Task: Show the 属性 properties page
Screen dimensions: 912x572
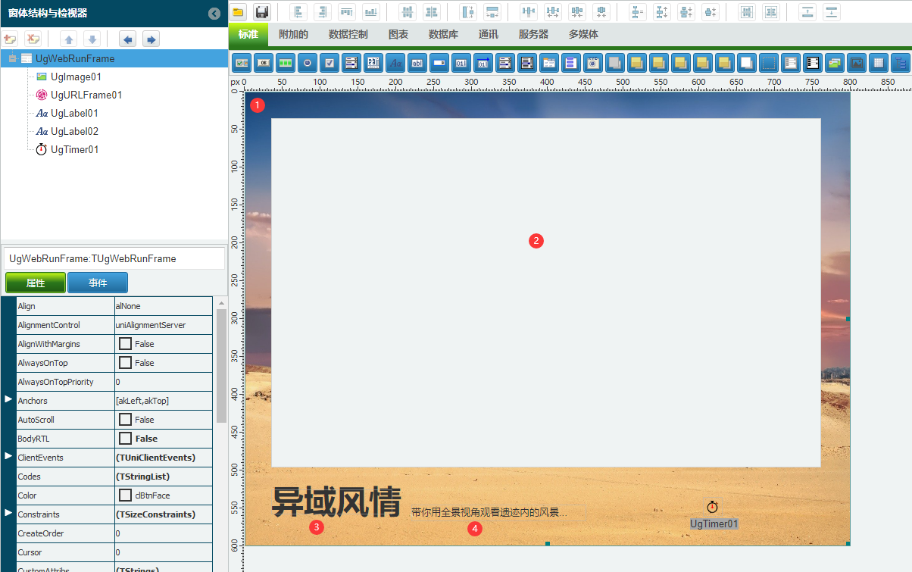Action: point(36,283)
